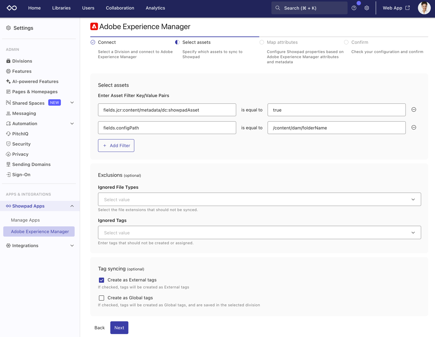Open the Ignored Tags dropdown
Viewport: 435px width, 337px height.
[x=259, y=233]
